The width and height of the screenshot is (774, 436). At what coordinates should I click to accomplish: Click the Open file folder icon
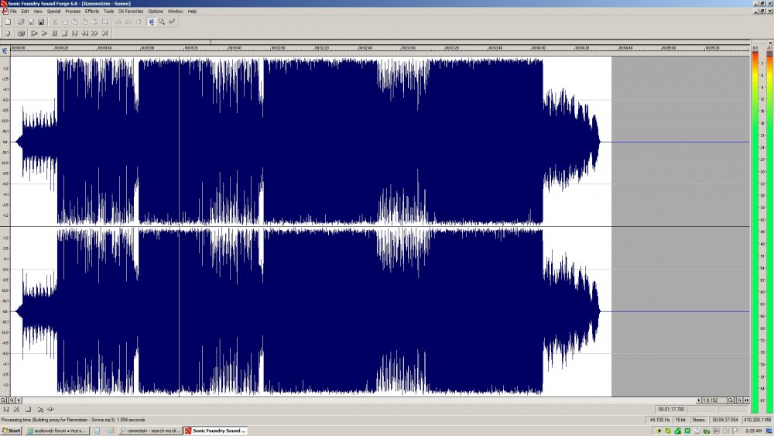[21, 22]
